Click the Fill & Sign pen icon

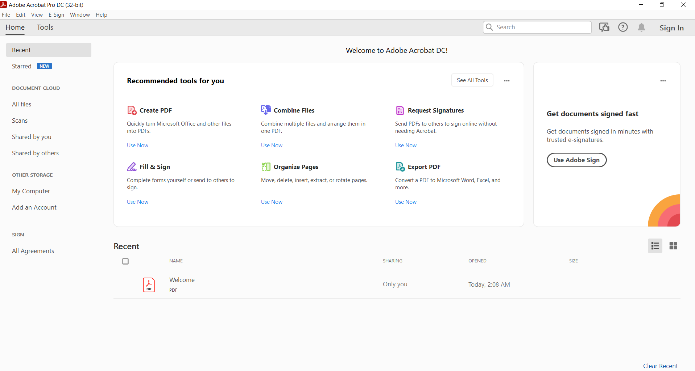point(132,167)
